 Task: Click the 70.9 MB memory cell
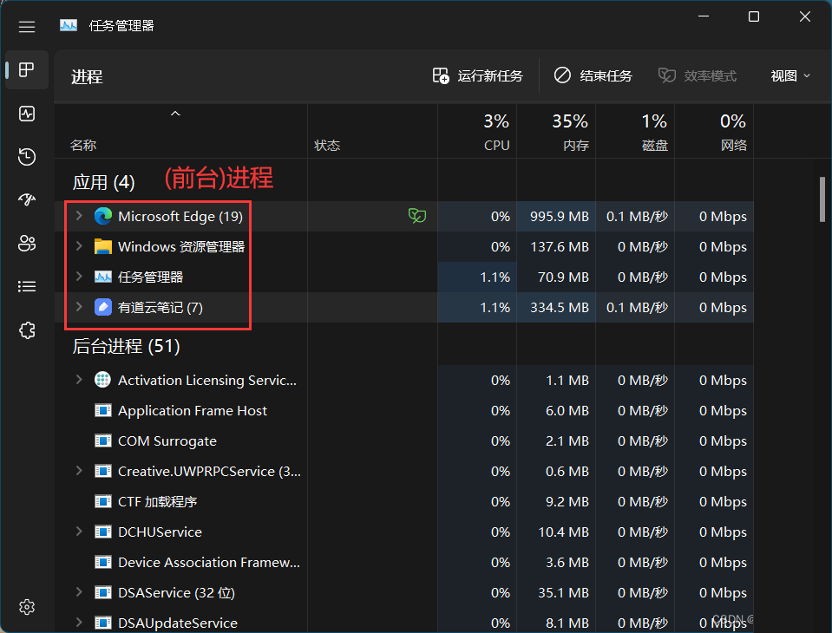(x=556, y=277)
